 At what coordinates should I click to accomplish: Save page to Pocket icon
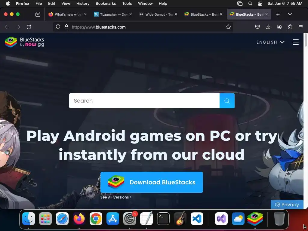pyautogui.click(x=257, y=27)
